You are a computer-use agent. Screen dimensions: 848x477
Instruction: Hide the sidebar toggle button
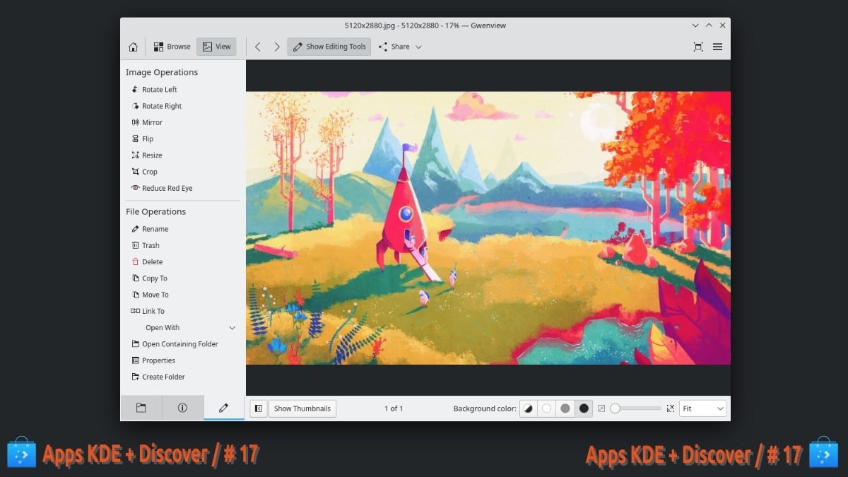click(259, 408)
